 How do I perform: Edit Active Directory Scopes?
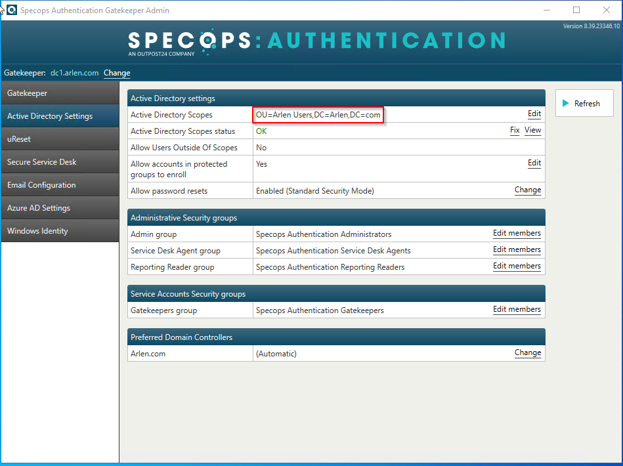pyautogui.click(x=534, y=114)
